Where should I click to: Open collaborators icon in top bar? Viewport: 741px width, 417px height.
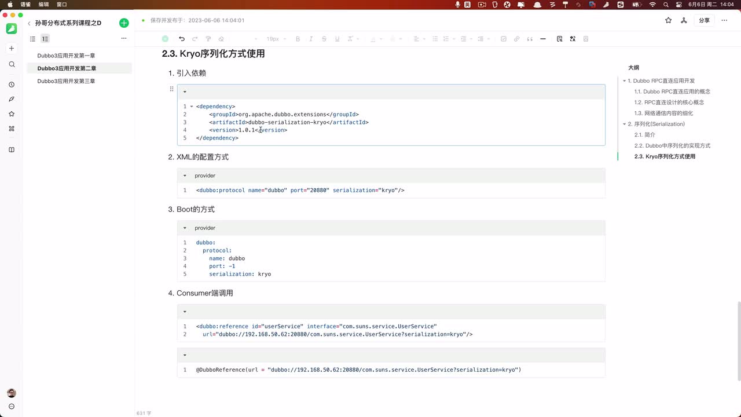pos(684,20)
